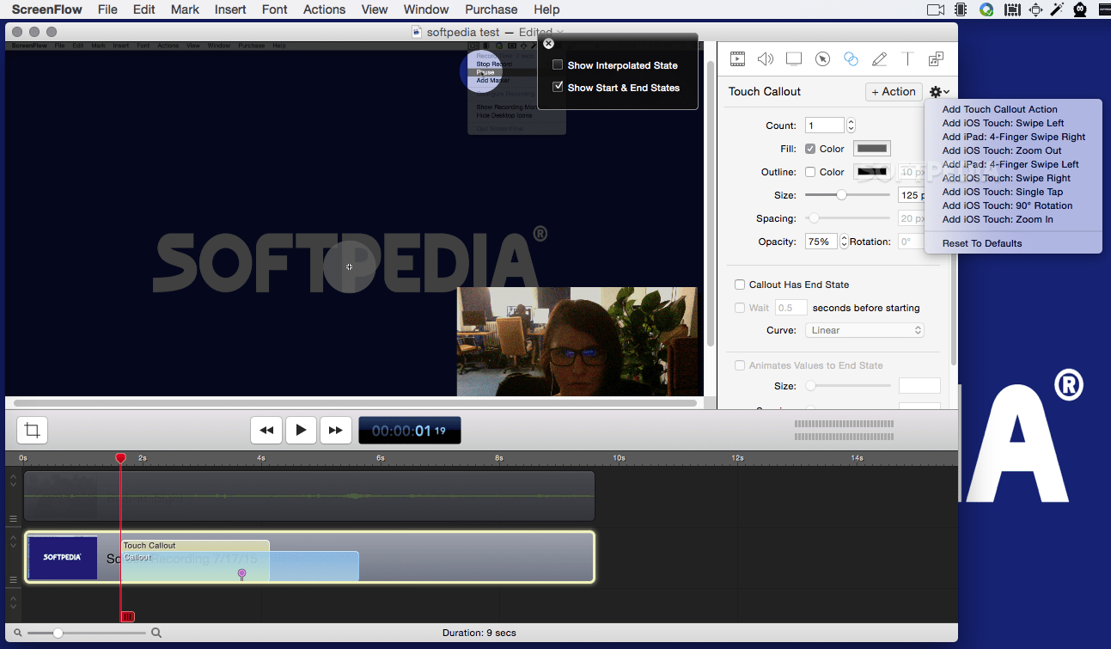Open the Insert menu
1111x649 pixels.
pyautogui.click(x=230, y=9)
